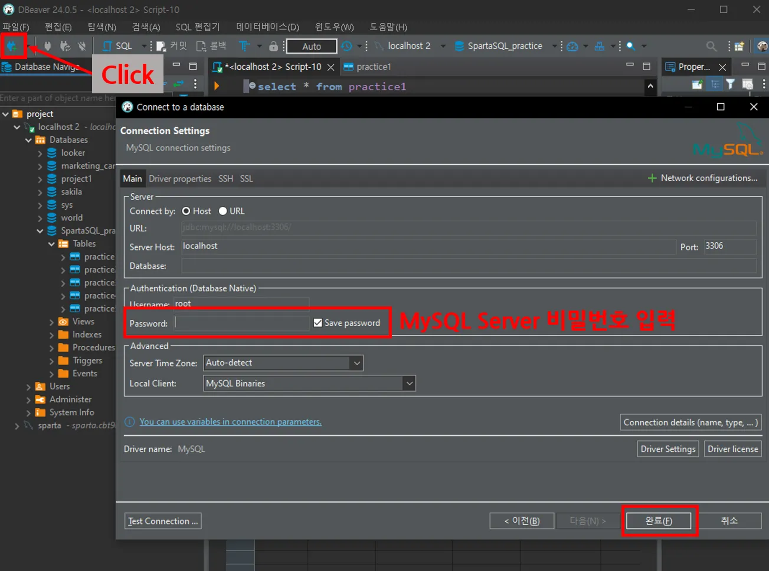Viewport: 769px width, 571px height.
Task: Open the Auto commit mode selector
Action: pos(312,46)
